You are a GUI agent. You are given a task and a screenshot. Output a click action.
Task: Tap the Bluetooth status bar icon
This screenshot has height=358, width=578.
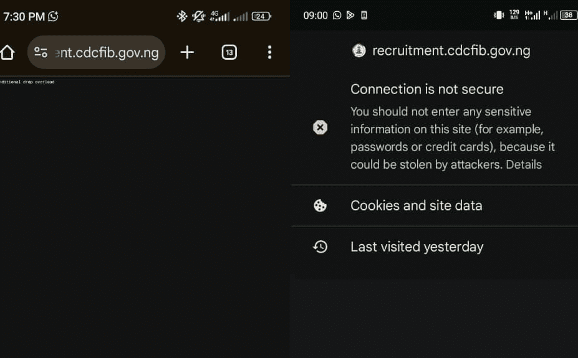tap(181, 16)
